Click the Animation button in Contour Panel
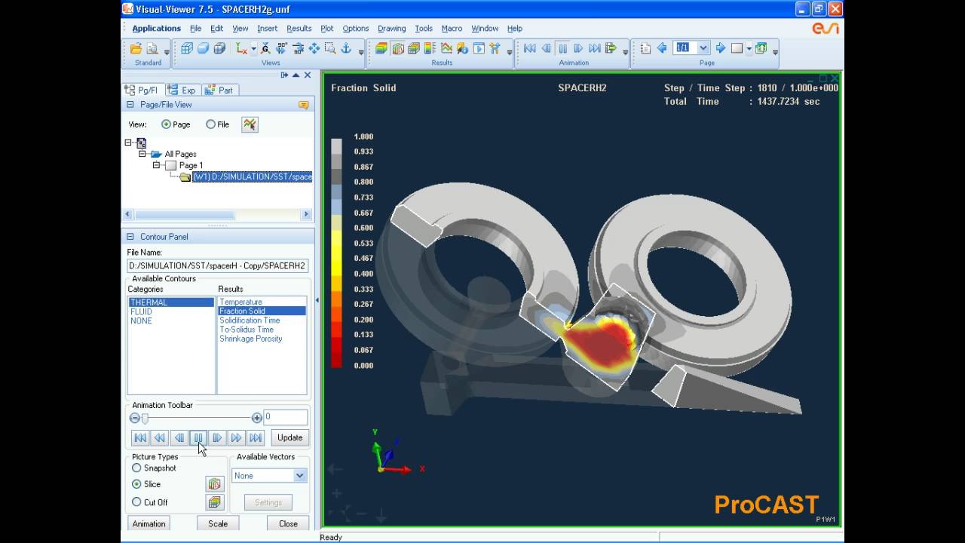 pyautogui.click(x=149, y=523)
